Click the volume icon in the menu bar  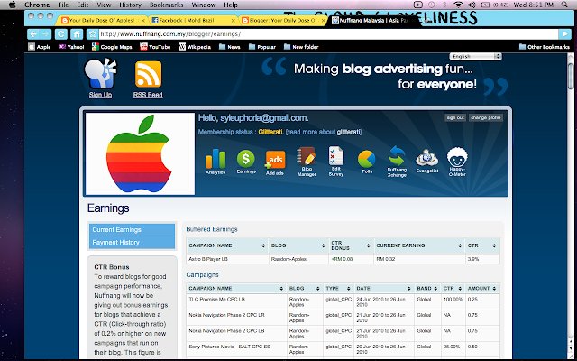[x=472, y=5]
